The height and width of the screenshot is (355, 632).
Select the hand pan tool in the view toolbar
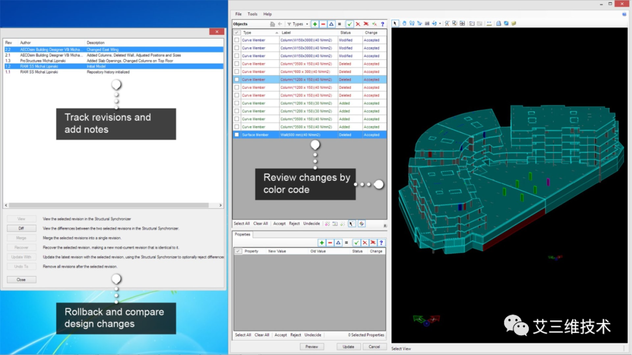[x=404, y=23]
